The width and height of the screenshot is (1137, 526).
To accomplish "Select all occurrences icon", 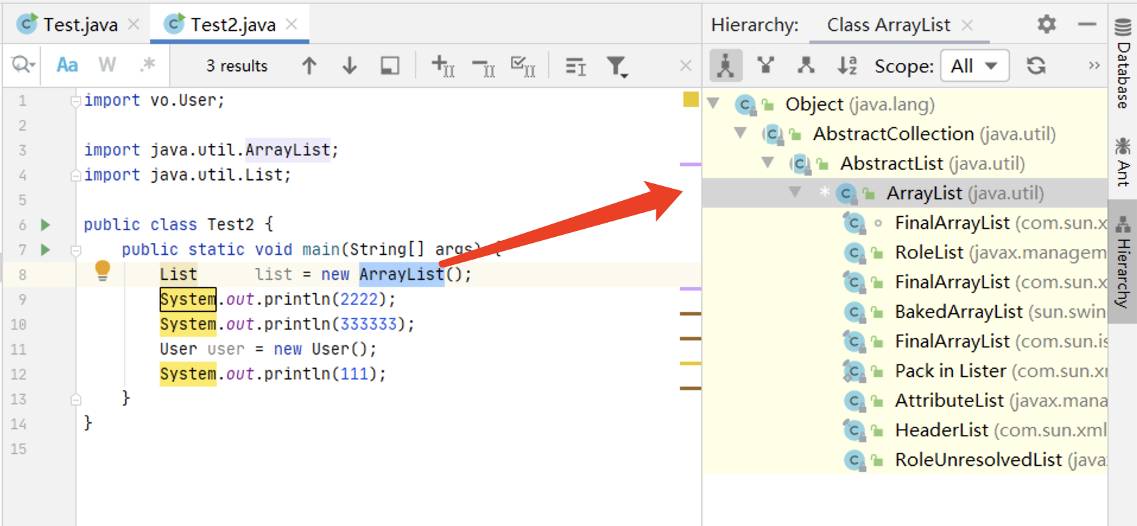I will pyautogui.click(x=523, y=66).
